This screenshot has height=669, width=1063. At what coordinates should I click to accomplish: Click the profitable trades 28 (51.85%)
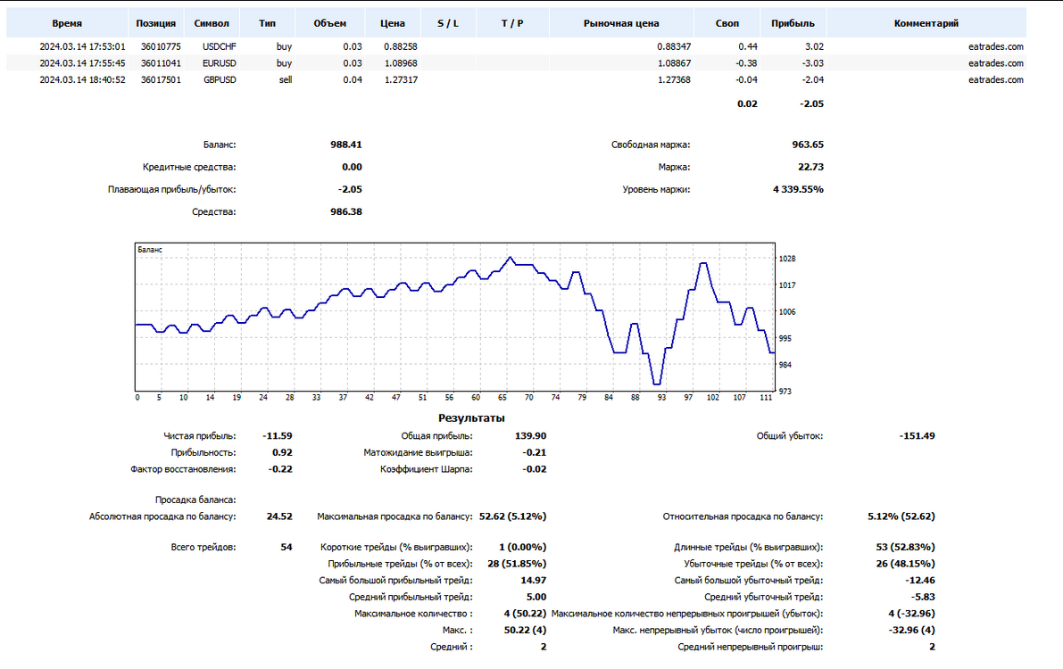click(x=517, y=563)
